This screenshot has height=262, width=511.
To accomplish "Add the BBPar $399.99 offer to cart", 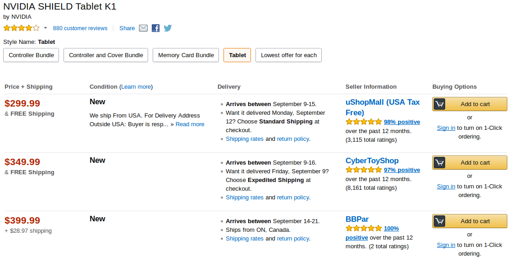I will tap(469, 221).
